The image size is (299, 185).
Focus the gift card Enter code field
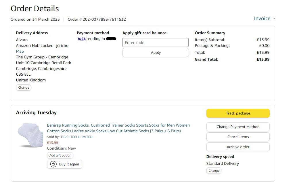[155, 43]
